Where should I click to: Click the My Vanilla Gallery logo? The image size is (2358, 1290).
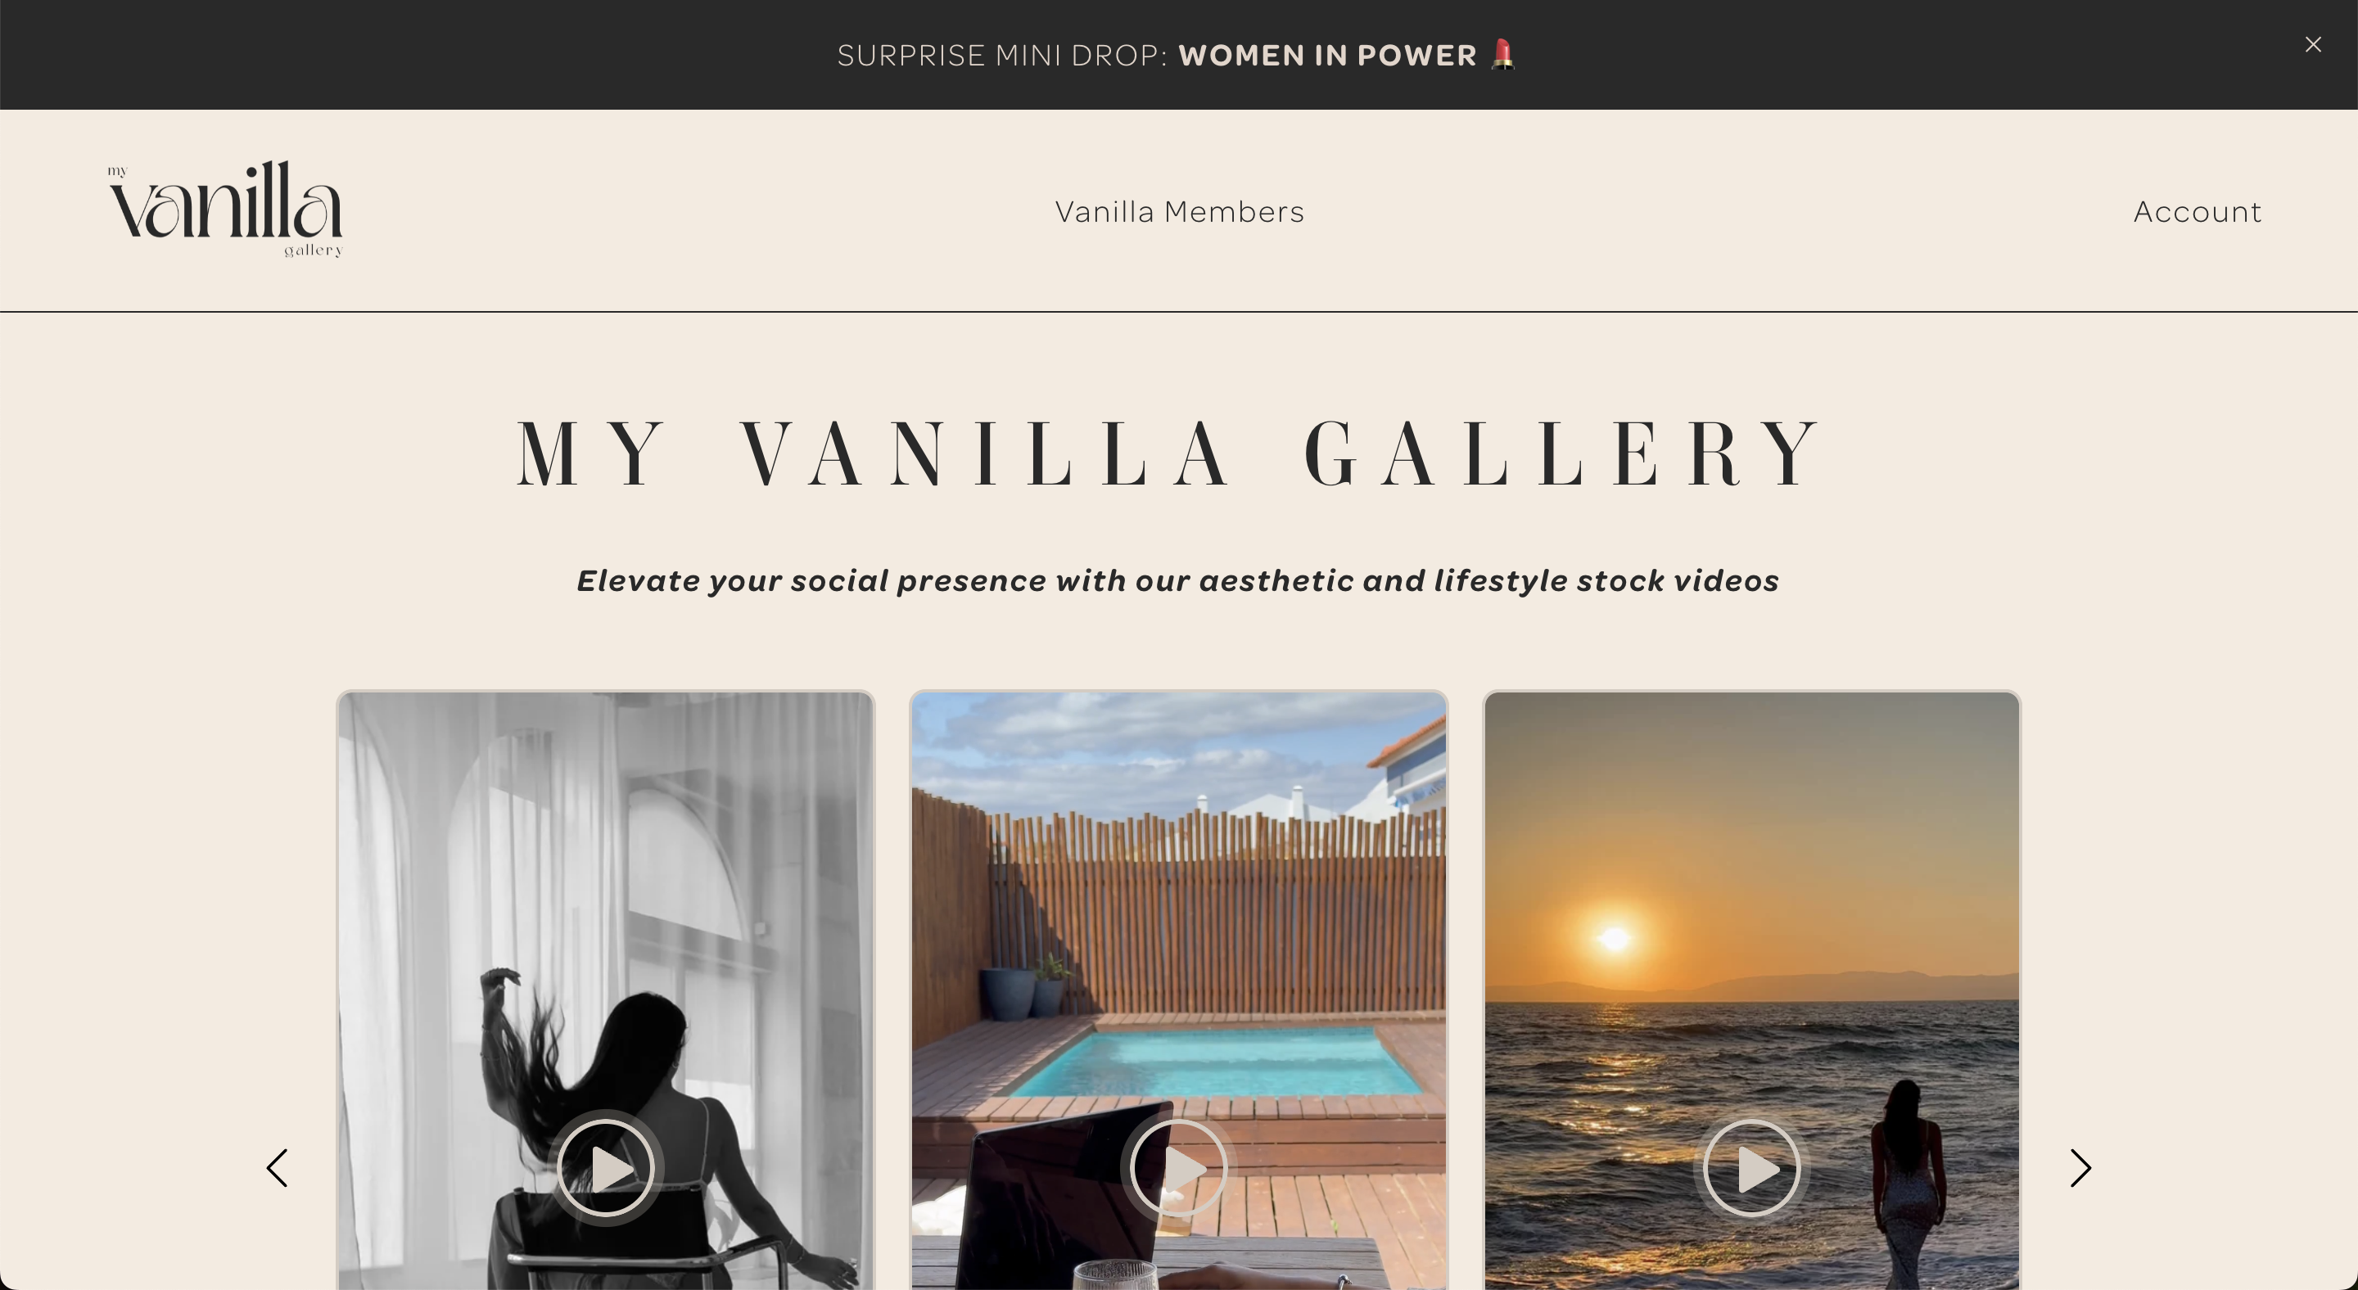click(228, 210)
